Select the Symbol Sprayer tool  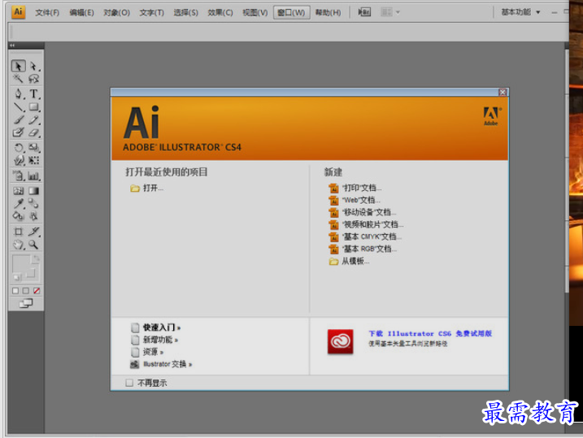point(18,176)
